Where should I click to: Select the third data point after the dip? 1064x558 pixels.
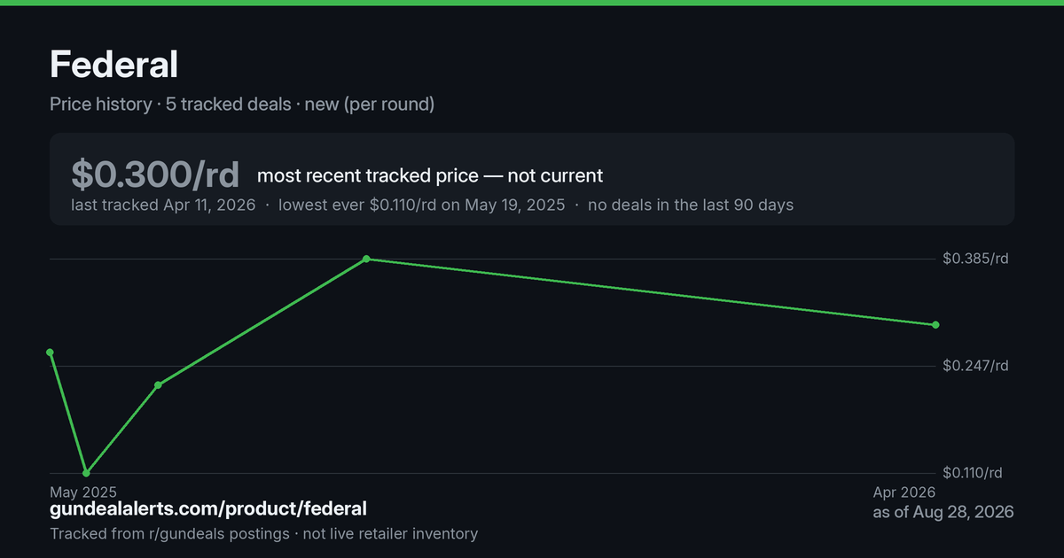(x=158, y=385)
